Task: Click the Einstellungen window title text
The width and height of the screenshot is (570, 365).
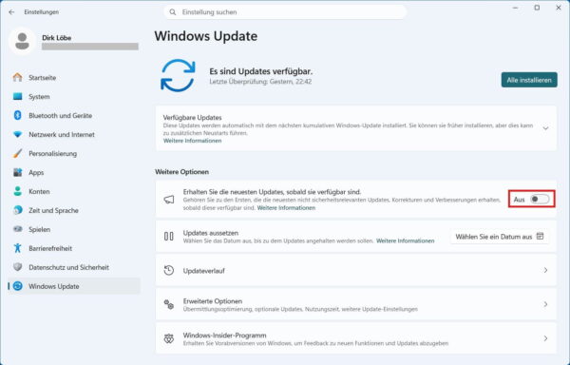Action: 42,12
